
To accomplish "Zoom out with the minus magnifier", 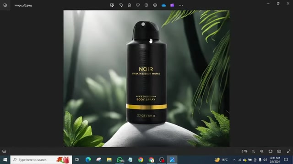I will point(253,151).
